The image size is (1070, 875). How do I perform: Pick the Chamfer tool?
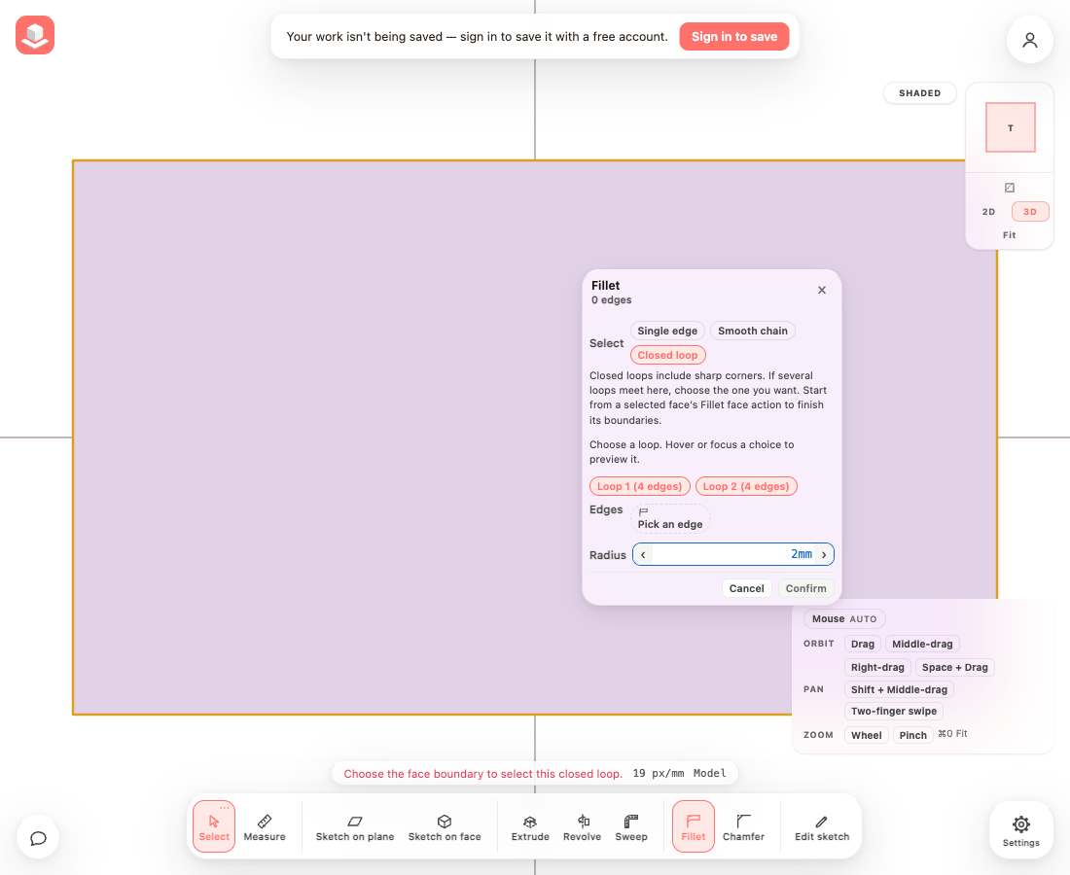(x=743, y=826)
